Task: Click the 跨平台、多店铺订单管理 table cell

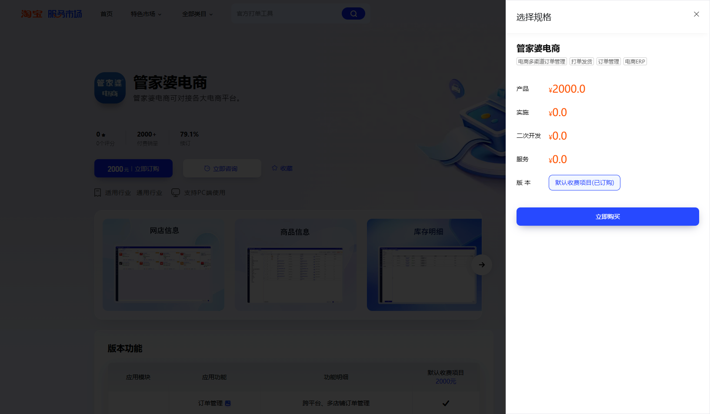Action: click(x=336, y=404)
